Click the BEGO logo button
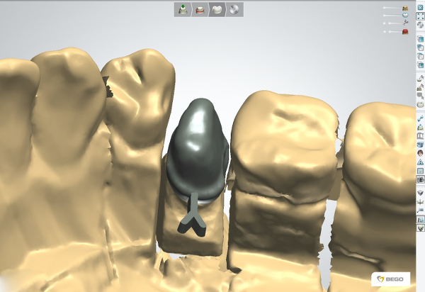The image size is (425, 292). click(x=390, y=279)
